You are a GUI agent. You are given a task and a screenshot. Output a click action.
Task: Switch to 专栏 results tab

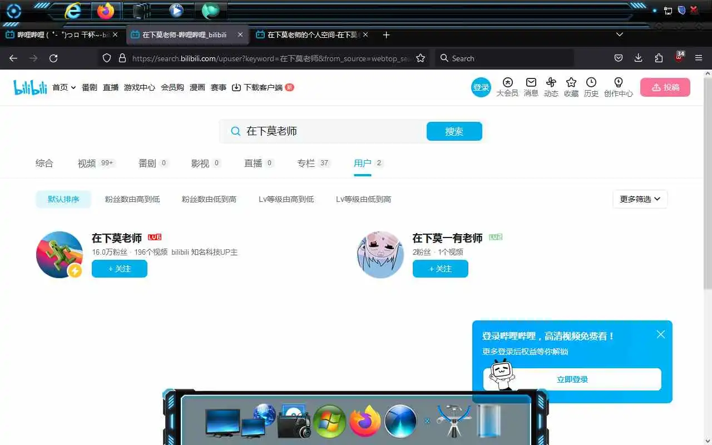coord(314,163)
